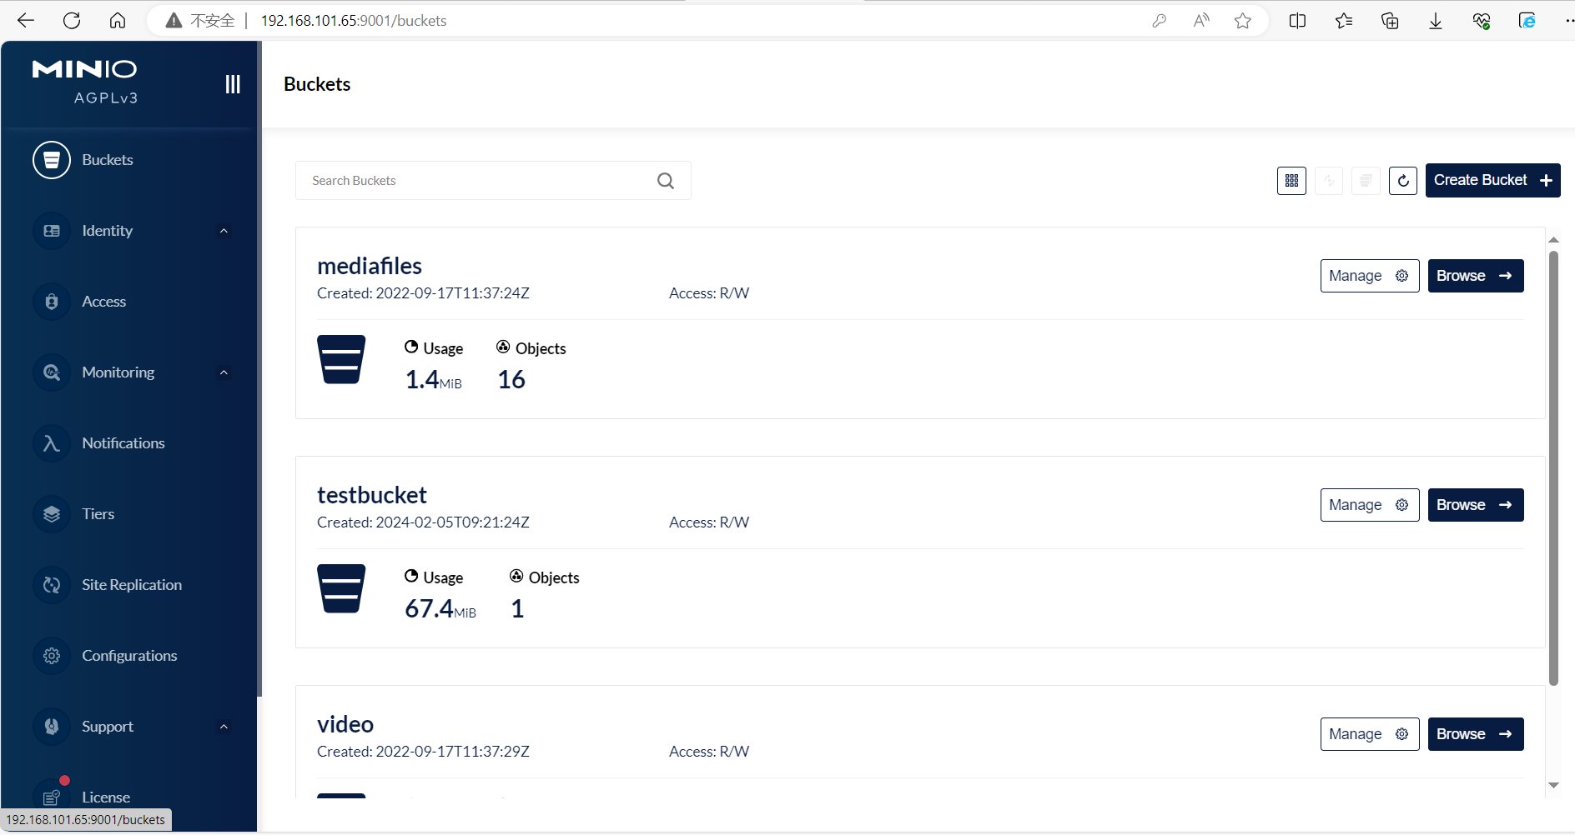Open Configurations menu item
This screenshot has height=835, width=1575.
[x=129, y=656]
